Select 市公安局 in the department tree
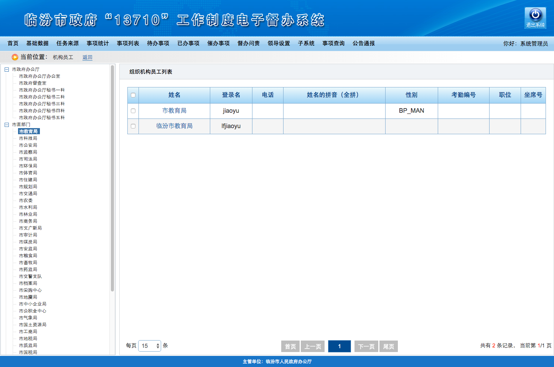Viewport: 554px width, 367px height. pos(28,145)
